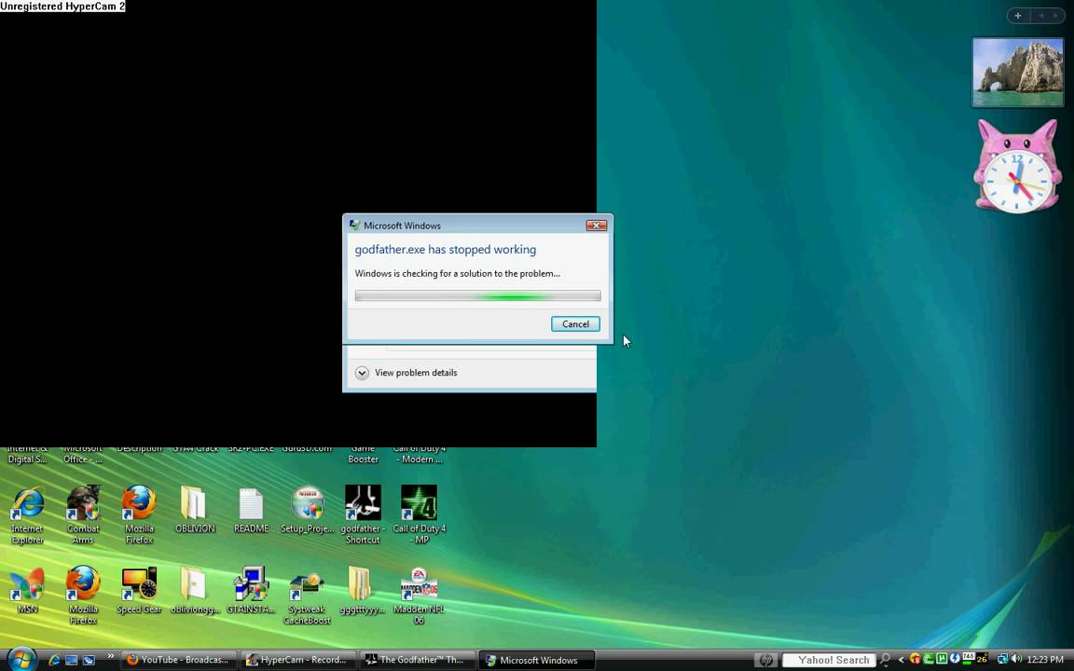Select the Call of Duty 4 - MP icon

tap(420, 514)
